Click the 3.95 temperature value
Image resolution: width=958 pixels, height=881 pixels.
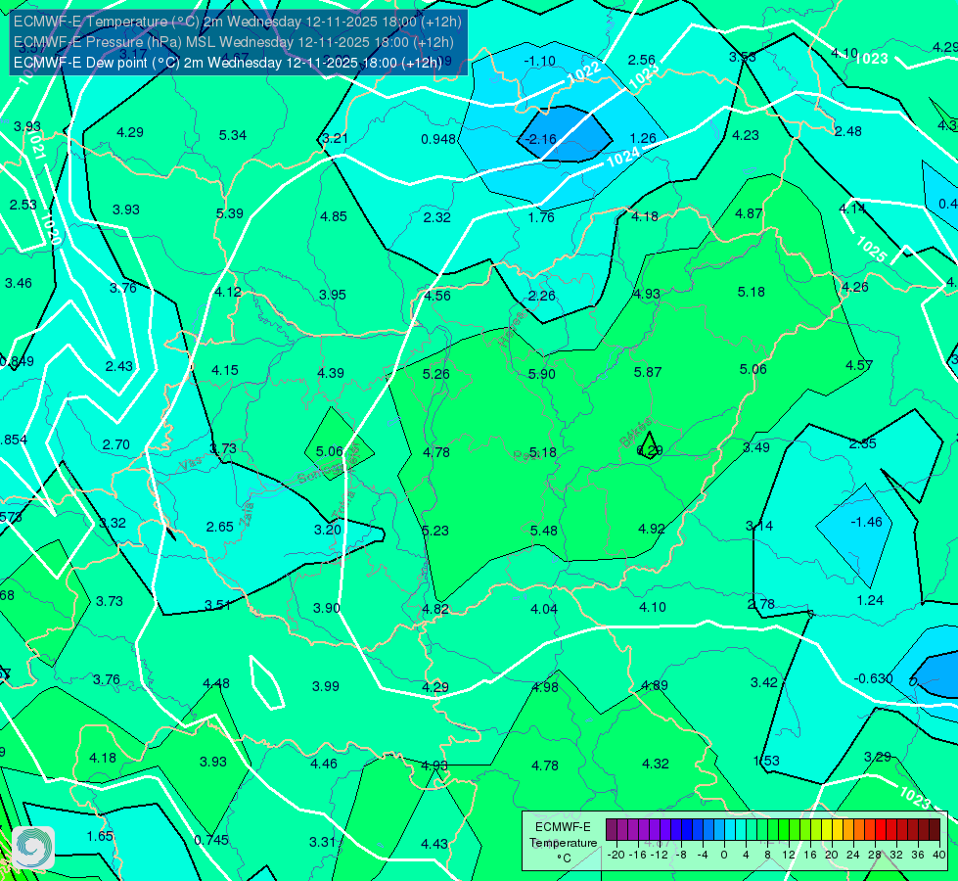click(333, 296)
